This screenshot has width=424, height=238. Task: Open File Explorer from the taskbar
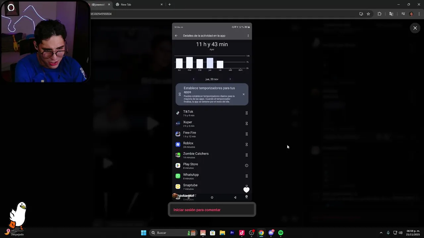(222, 233)
